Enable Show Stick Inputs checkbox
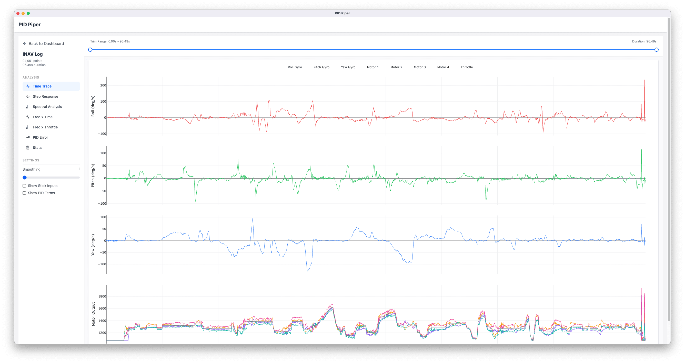 pos(24,186)
